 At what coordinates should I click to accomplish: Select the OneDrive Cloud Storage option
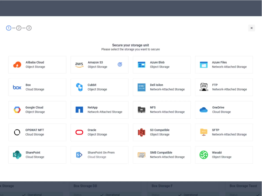pos(224,109)
